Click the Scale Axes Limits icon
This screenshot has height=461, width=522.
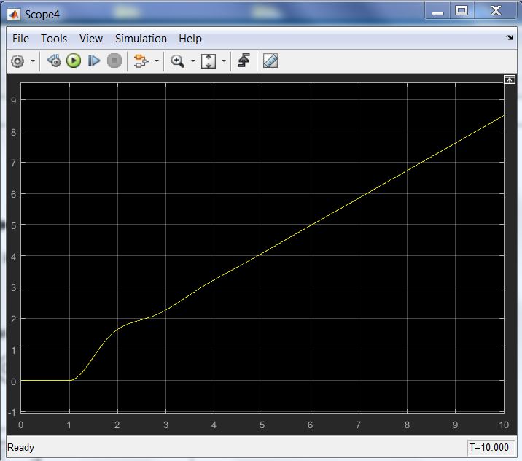(209, 61)
